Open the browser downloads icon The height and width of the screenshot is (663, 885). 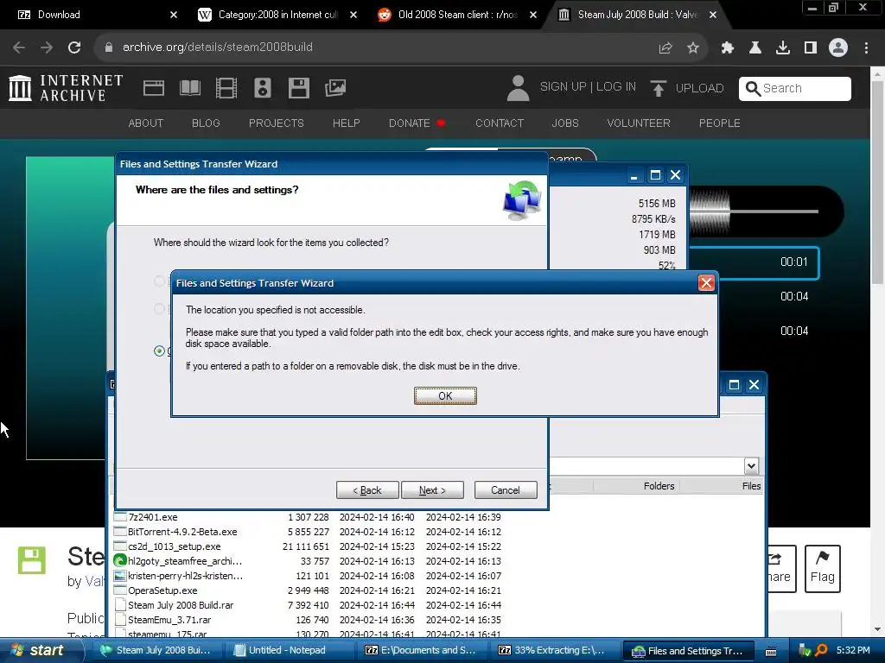783,48
